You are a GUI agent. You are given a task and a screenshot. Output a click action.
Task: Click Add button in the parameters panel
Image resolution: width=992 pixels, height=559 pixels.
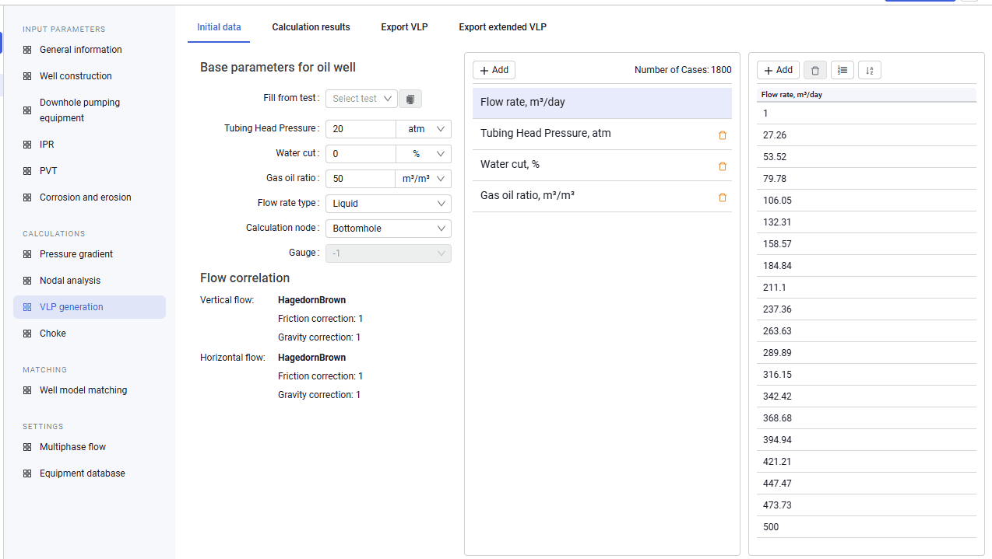pos(494,70)
